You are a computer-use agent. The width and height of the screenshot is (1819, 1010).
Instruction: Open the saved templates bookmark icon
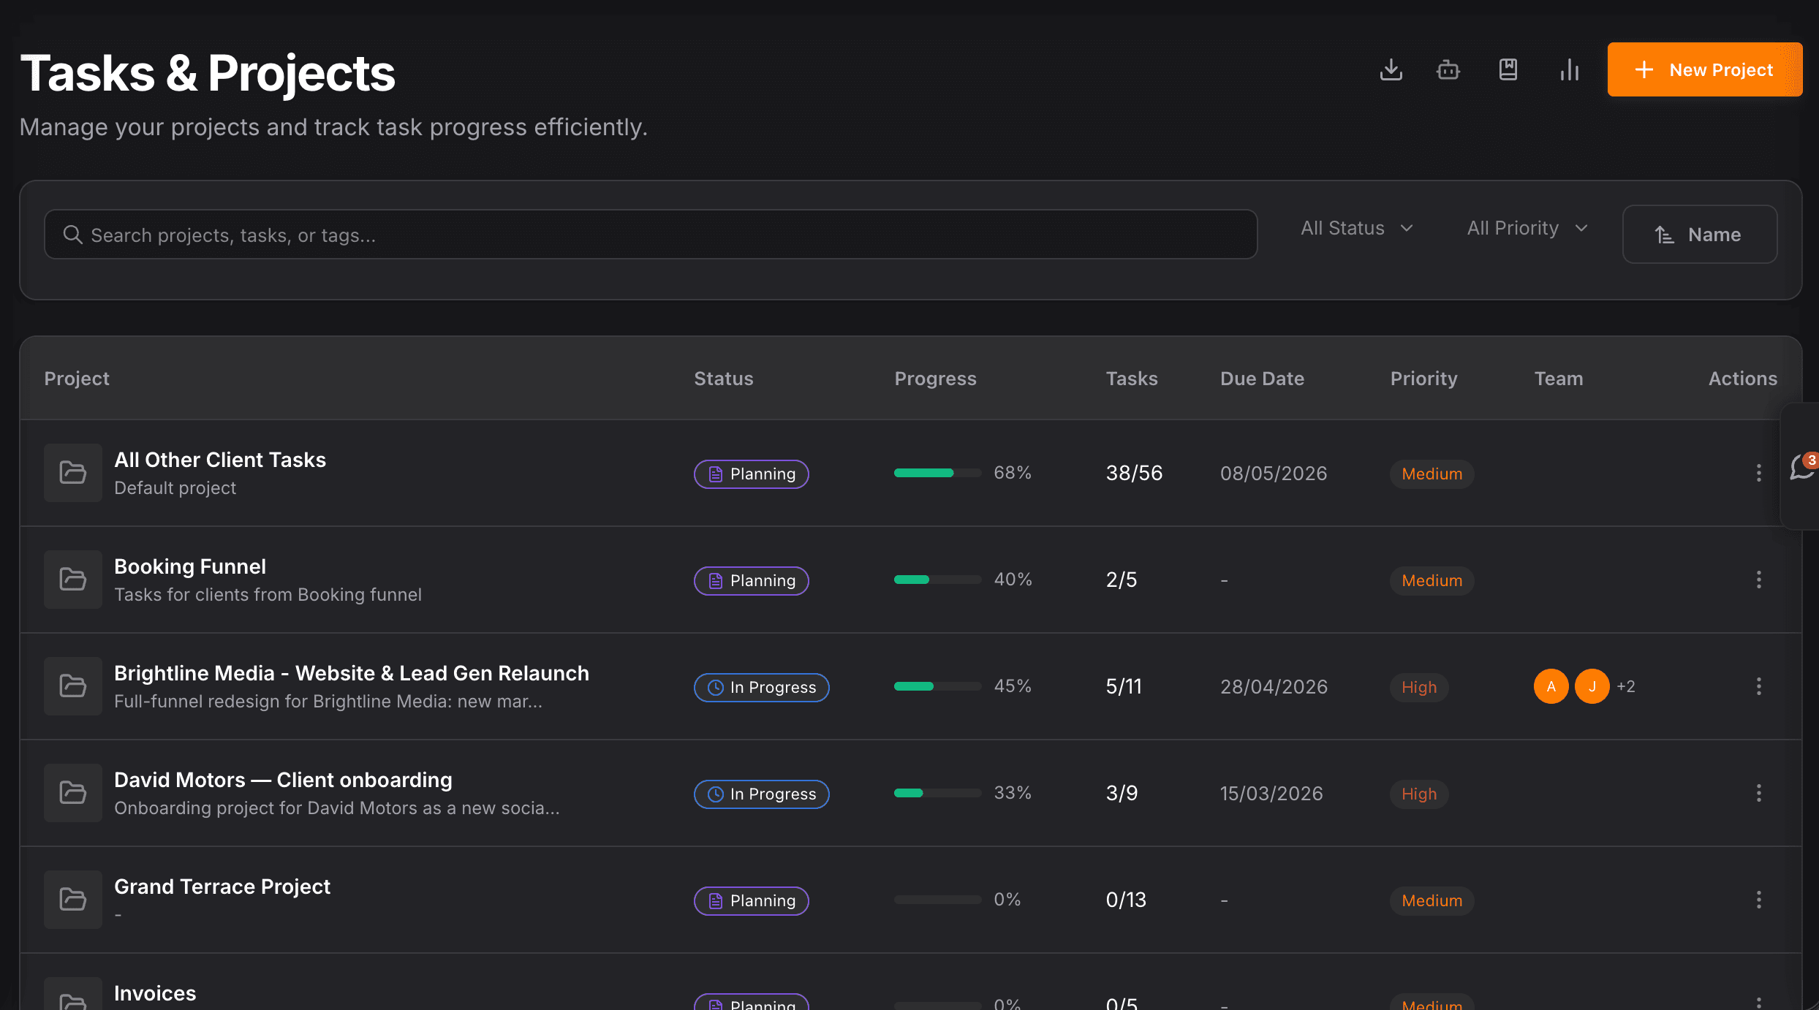1508,69
